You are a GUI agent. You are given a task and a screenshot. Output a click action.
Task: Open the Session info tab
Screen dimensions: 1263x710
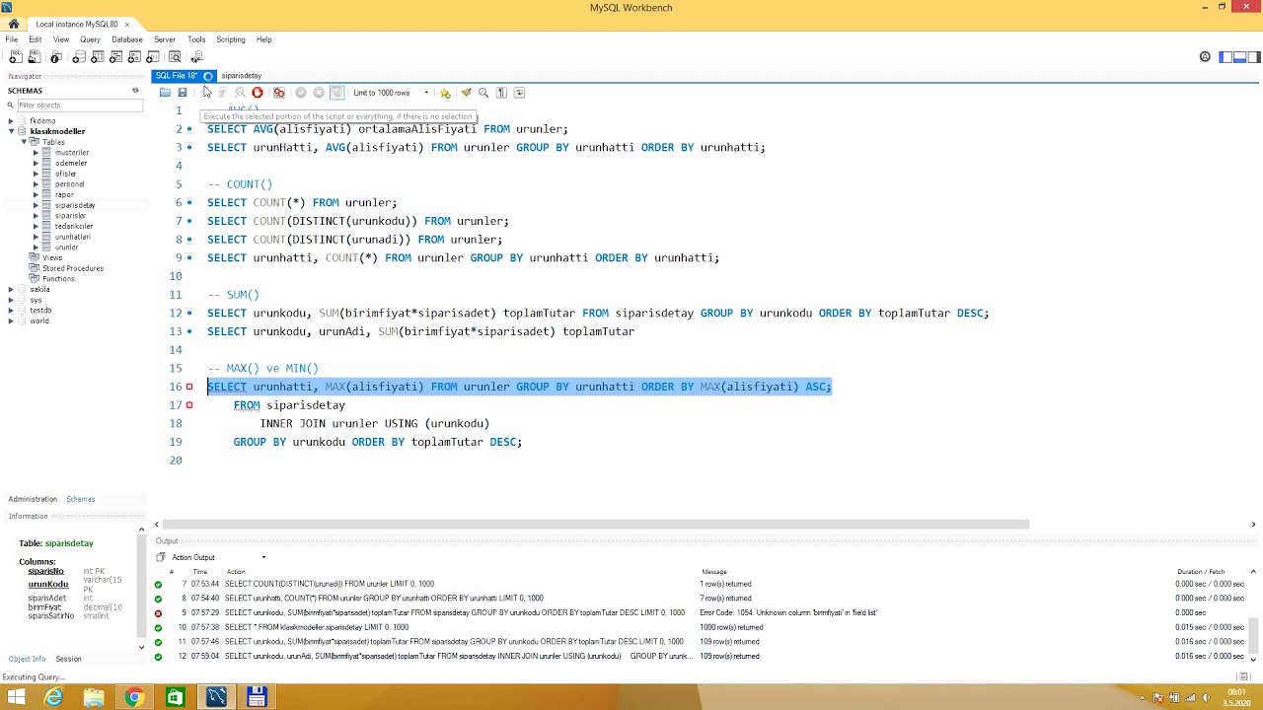click(x=68, y=659)
